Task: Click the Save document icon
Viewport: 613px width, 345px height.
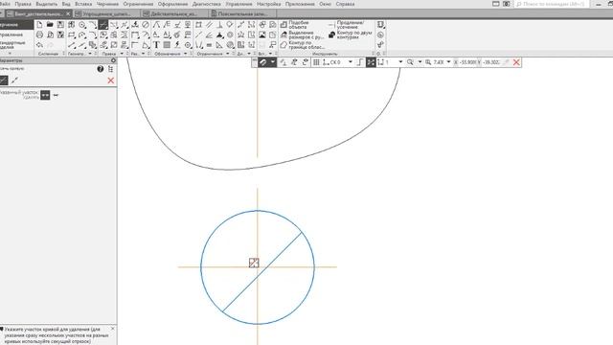Action: (60, 25)
